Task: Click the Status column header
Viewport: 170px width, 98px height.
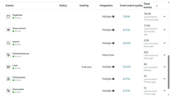Action: tap(63, 5)
